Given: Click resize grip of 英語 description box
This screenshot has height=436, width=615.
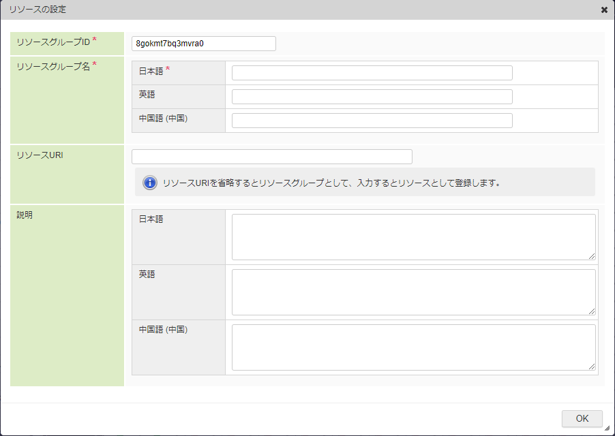Looking at the screenshot, I should 592,311.
